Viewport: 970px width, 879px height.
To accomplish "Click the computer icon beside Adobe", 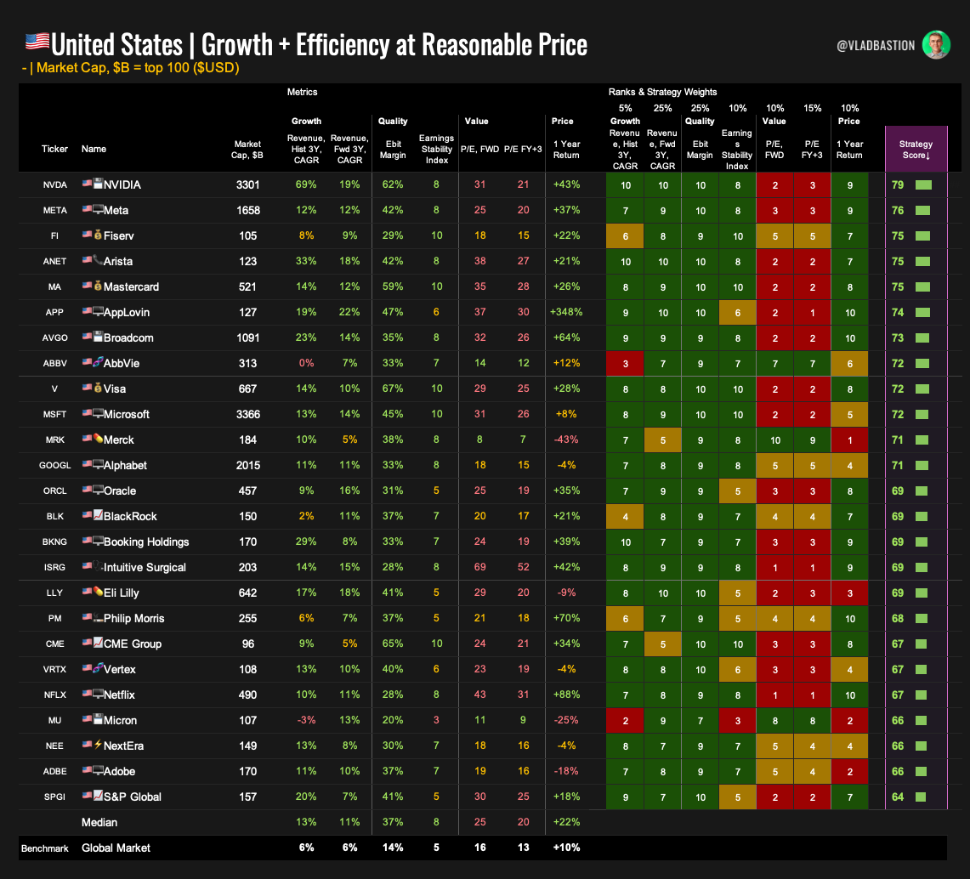I will tap(98, 770).
